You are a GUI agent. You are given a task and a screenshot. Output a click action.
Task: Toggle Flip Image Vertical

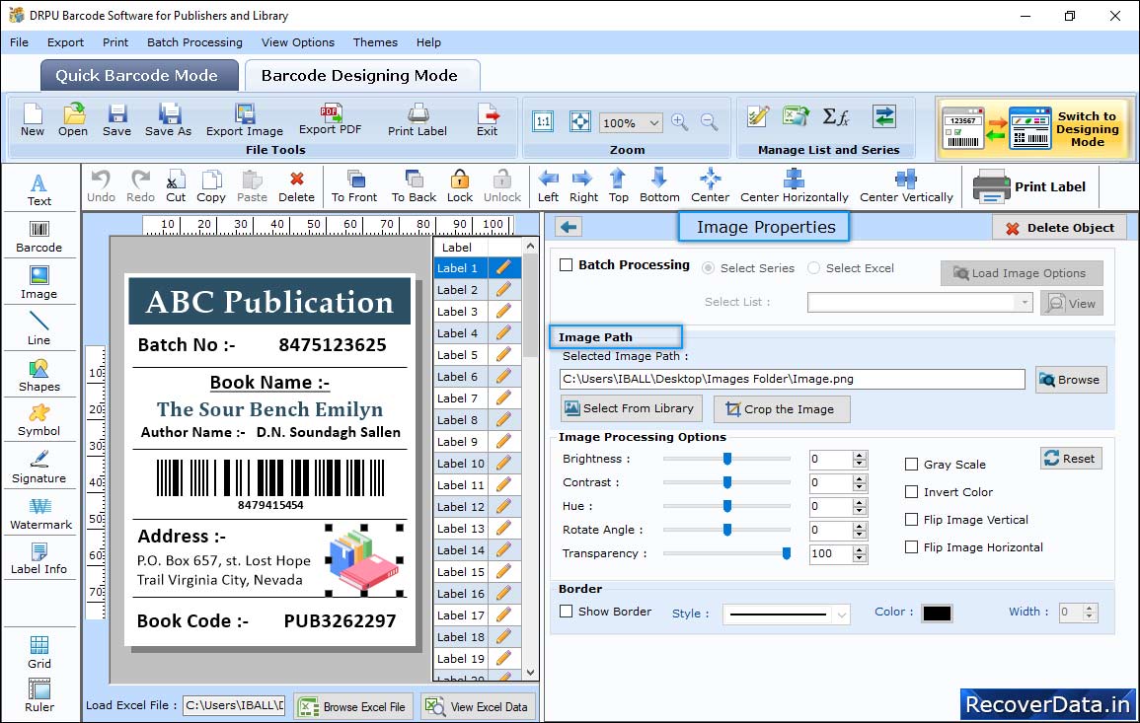click(x=911, y=520)
